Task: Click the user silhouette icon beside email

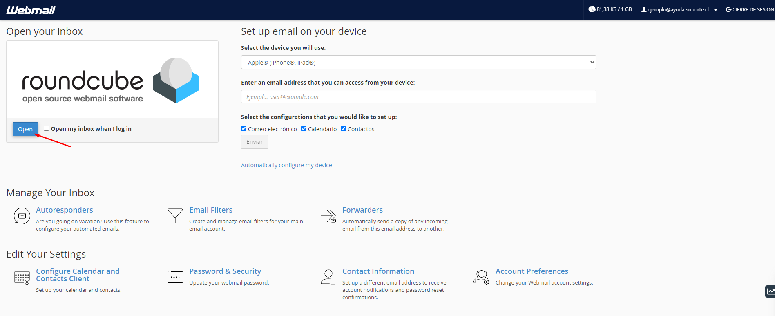Action: pos(644,9)
